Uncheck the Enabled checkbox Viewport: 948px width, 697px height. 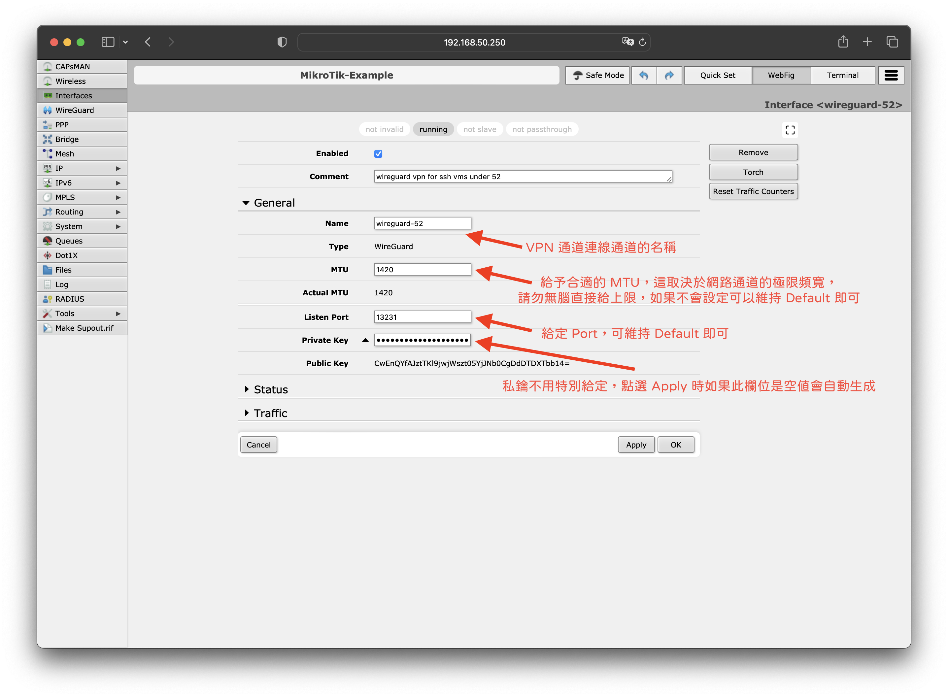click(378, 153)
